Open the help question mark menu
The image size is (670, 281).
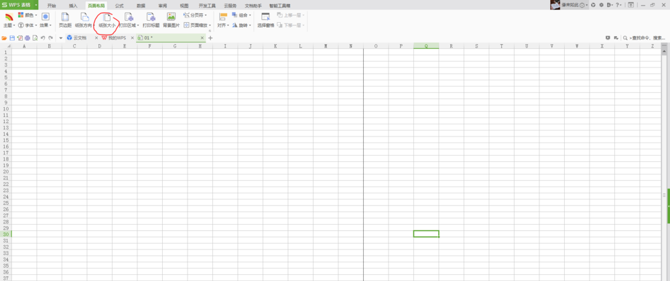pos(618,5)
